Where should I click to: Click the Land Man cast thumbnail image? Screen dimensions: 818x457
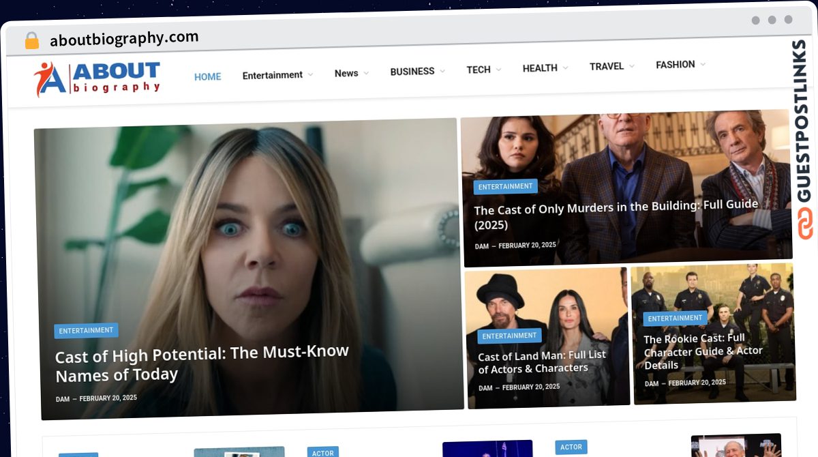545,300
